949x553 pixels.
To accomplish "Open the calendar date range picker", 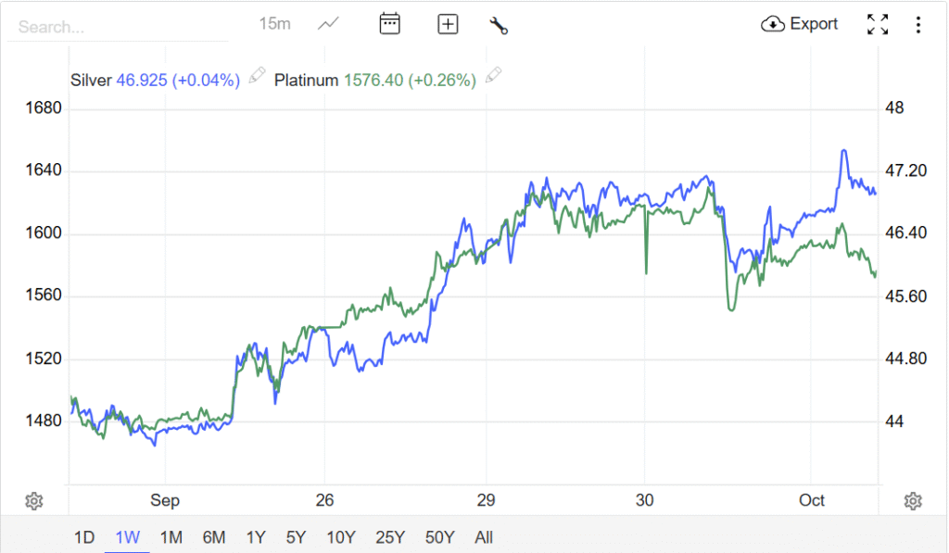I will point(389,24).
